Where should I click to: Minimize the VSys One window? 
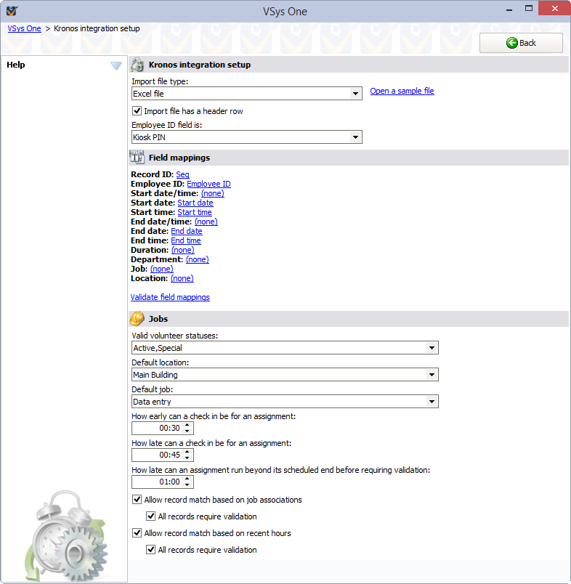point(509,9)
